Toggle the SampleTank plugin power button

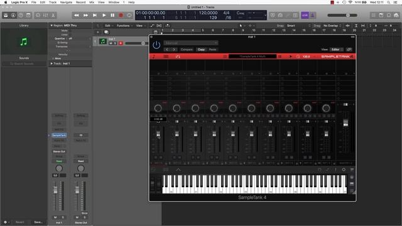(x=156, y=45)
